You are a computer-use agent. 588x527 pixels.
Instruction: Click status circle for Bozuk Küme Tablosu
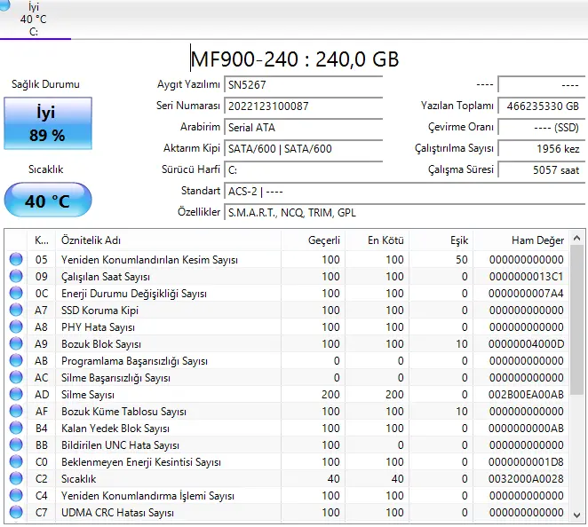(16, 411)
